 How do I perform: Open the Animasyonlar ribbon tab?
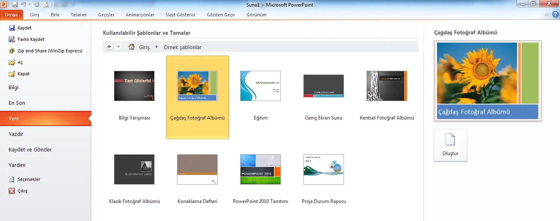(140, 15)
